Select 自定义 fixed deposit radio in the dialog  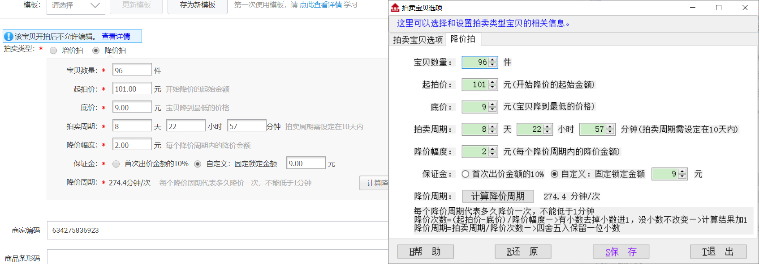coord(555,174)
